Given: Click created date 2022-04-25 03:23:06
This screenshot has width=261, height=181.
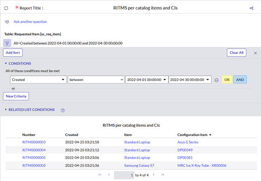Looking at the screenshot, I should click(x=82, y=158).
